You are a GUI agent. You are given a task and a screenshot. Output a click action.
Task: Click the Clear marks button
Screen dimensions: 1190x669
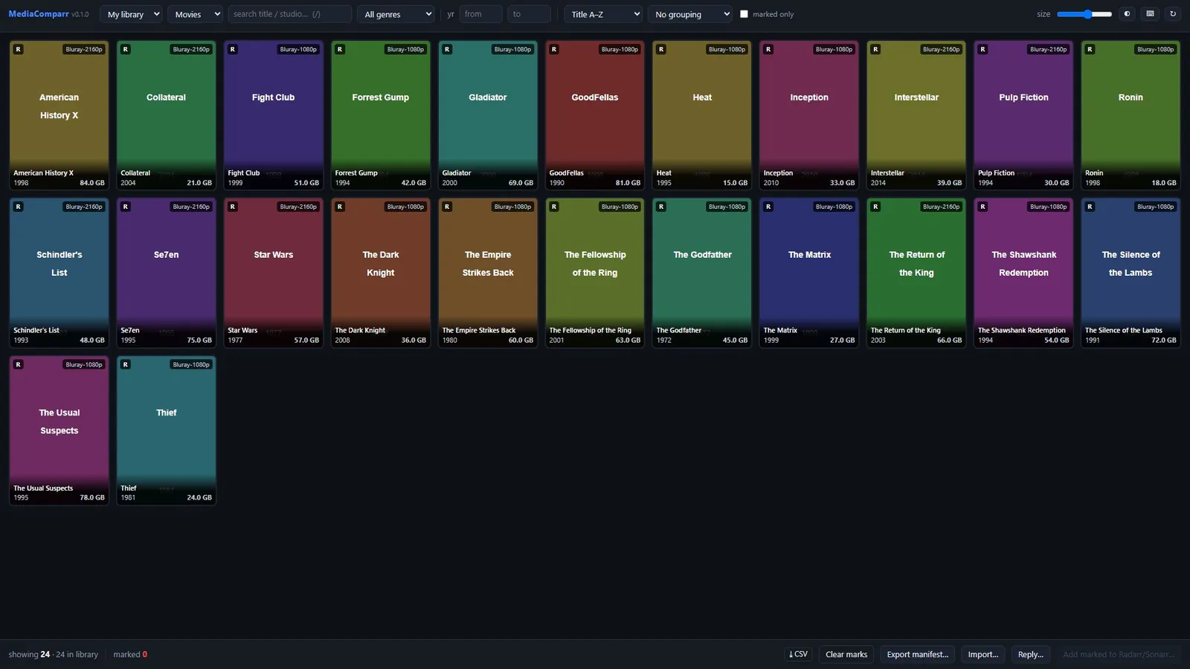click(x=846, y=654)
